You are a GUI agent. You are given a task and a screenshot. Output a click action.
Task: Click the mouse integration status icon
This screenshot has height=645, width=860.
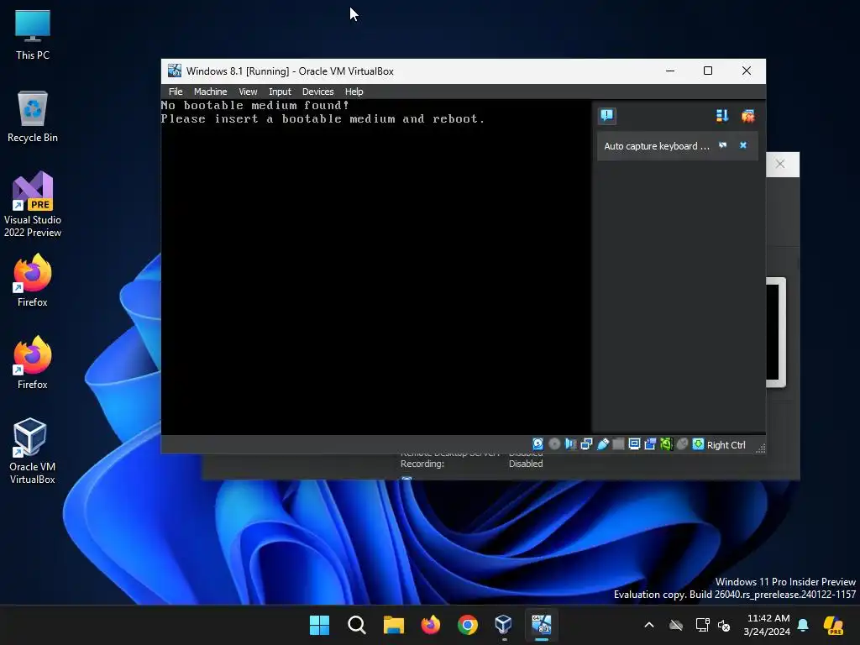coord(682,444)
